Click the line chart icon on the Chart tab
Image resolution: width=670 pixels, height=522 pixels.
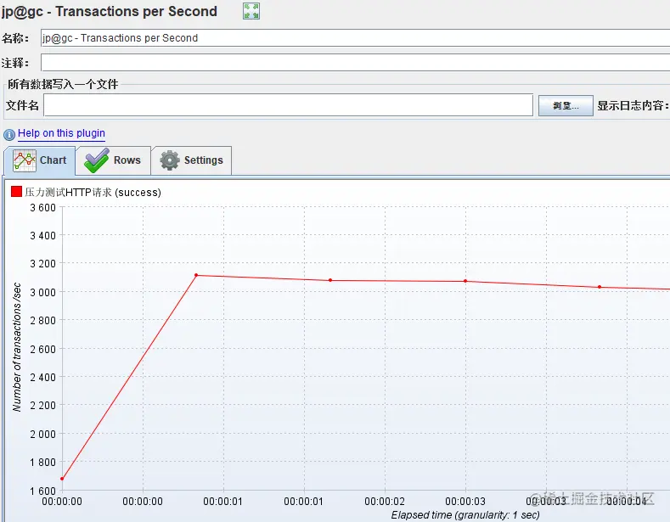[25, 160]
